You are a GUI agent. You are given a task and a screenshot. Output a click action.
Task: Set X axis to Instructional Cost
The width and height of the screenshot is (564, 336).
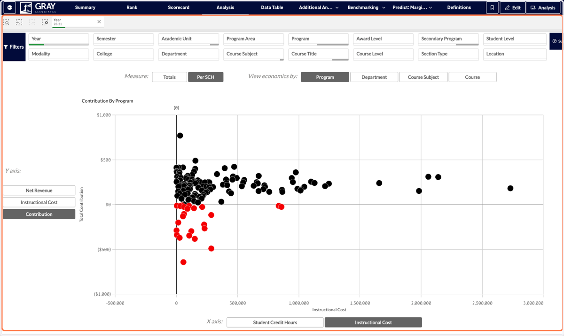373,322
